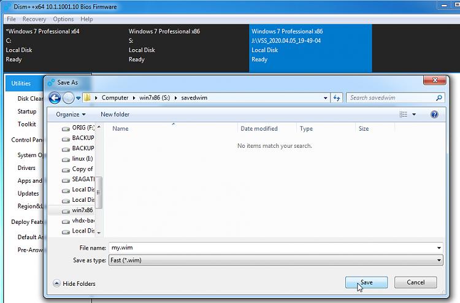
Task: Click the change view icon
Action: click(404, 115)
